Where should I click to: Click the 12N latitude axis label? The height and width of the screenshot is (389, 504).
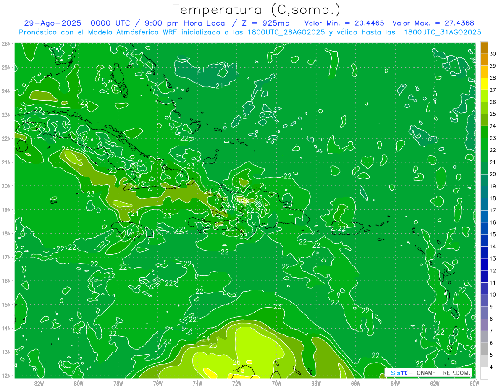point(6,376)
